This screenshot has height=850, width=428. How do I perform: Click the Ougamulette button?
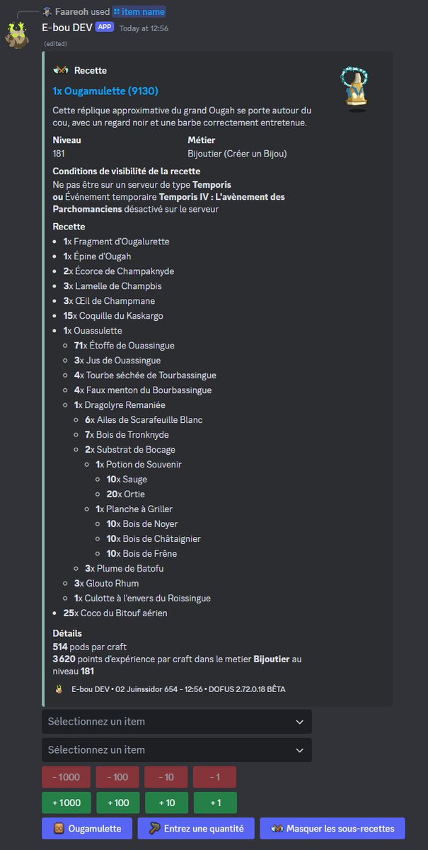(87, 828)
